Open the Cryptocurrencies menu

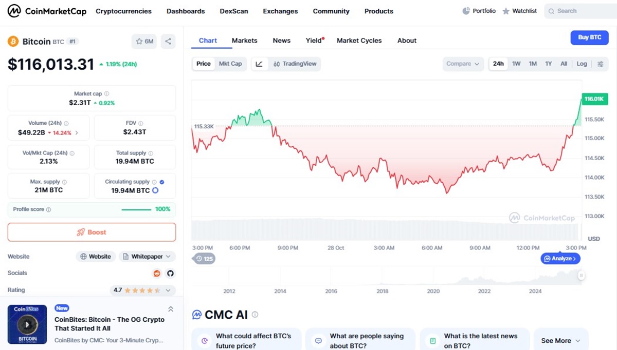[123, 11]
